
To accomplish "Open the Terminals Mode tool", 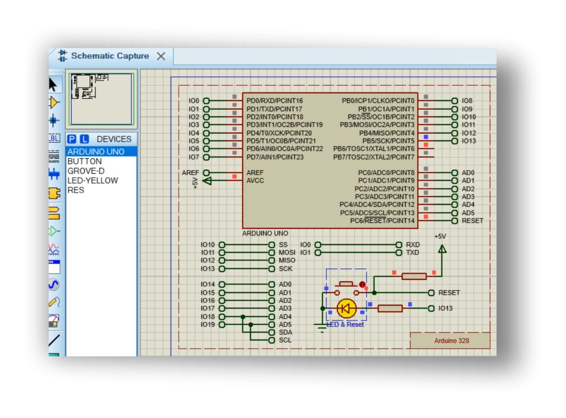I will [54, 213].
